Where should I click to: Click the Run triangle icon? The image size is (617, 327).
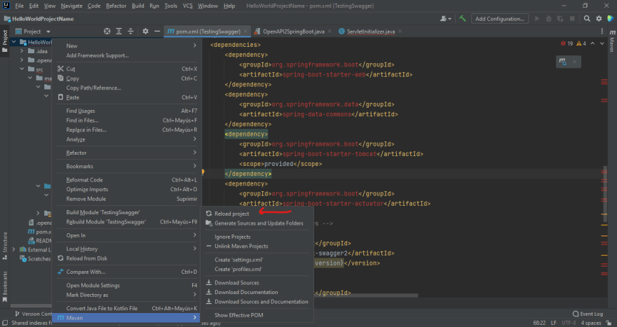(x=537, y=18)
